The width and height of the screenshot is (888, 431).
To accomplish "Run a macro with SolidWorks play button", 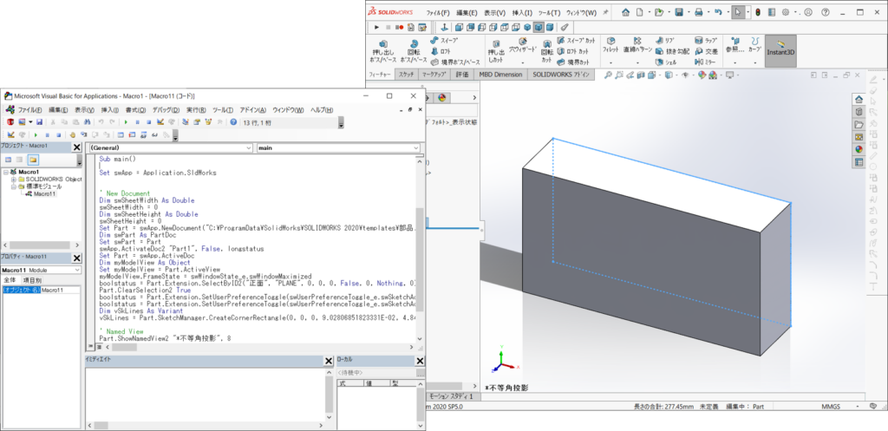I will [376, 27].
